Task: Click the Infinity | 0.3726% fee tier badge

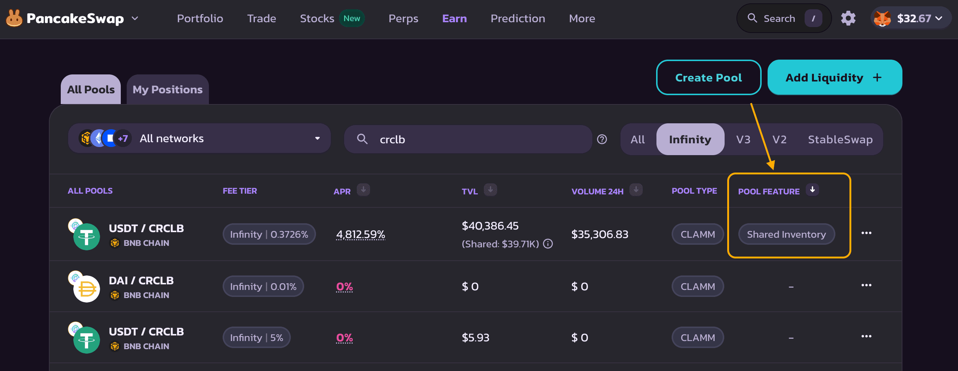Action: tap(269, 234)
